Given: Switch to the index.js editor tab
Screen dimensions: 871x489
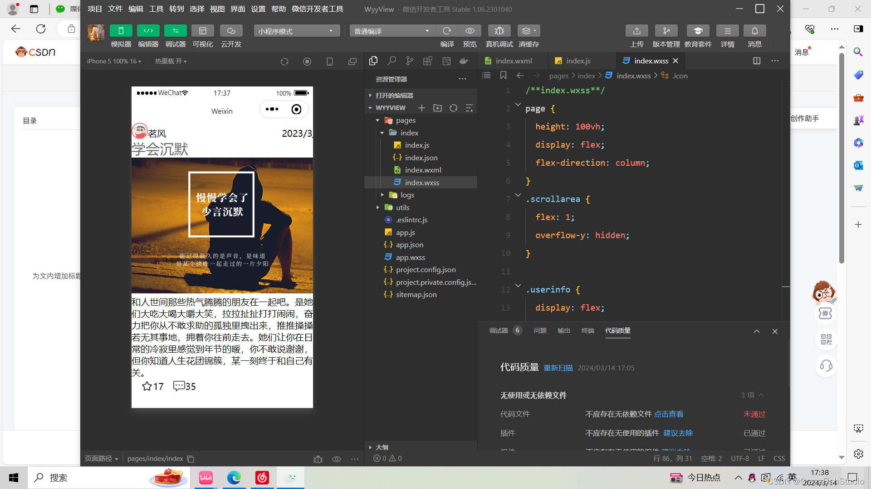Looking at the screenshot, I should (x=578, y=61).
